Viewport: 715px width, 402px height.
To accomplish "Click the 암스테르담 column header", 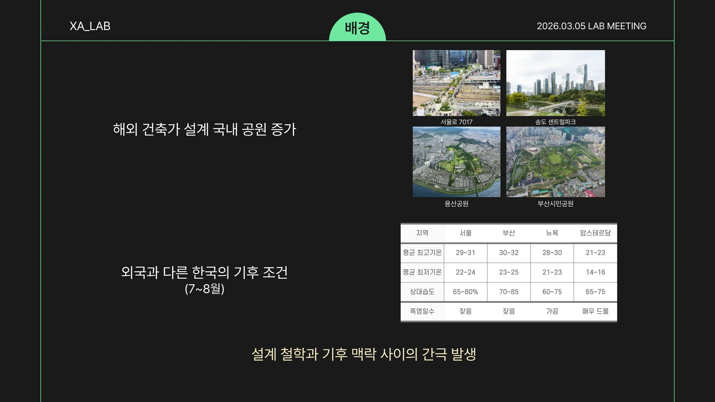I will (595, 233).
